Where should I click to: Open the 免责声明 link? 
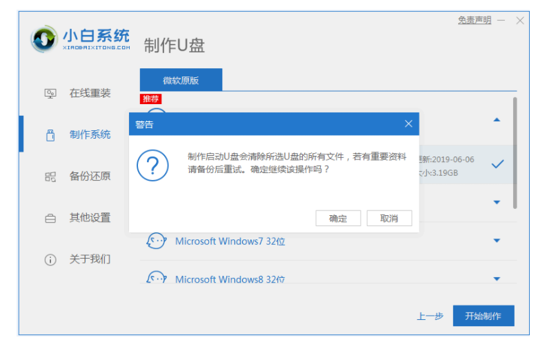click(475, 20)
